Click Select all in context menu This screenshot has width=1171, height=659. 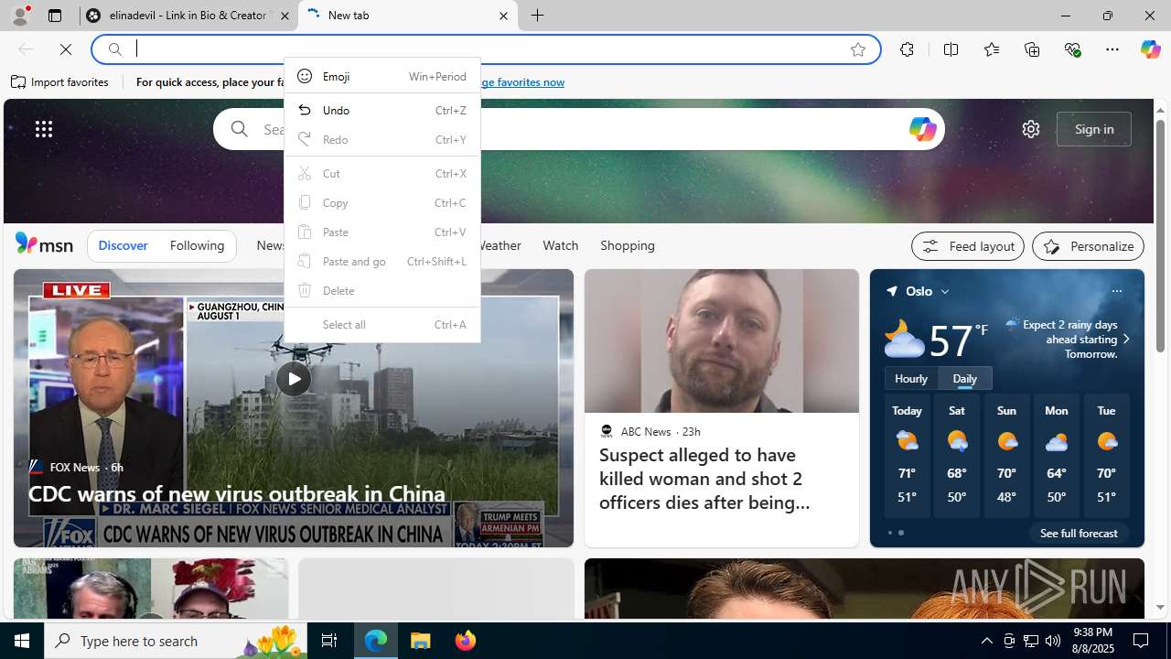click(x=382, y=324)
